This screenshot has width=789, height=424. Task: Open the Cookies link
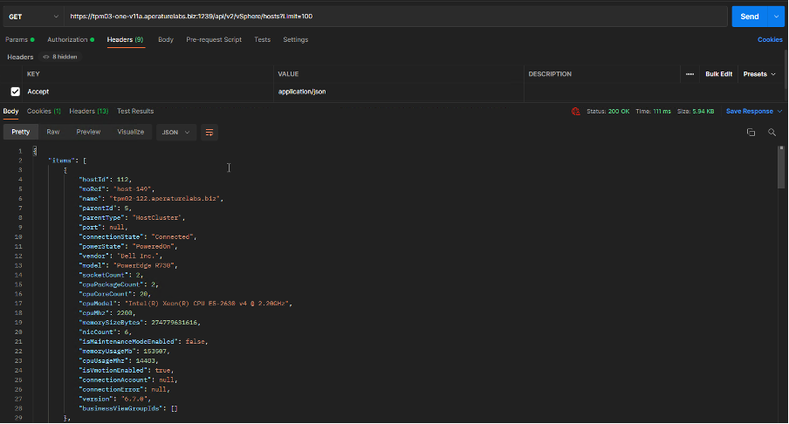pyautogui.click(x=769, y=39)
